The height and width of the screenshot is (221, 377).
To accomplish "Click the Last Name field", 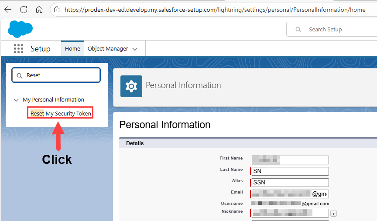I will tap(290, 171).
